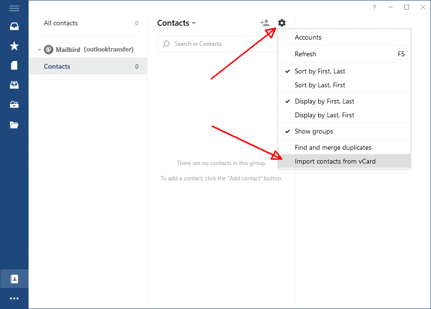Select Display by Last, First
The width and height of the screenshot is (431, 309).
coord(344,115)
